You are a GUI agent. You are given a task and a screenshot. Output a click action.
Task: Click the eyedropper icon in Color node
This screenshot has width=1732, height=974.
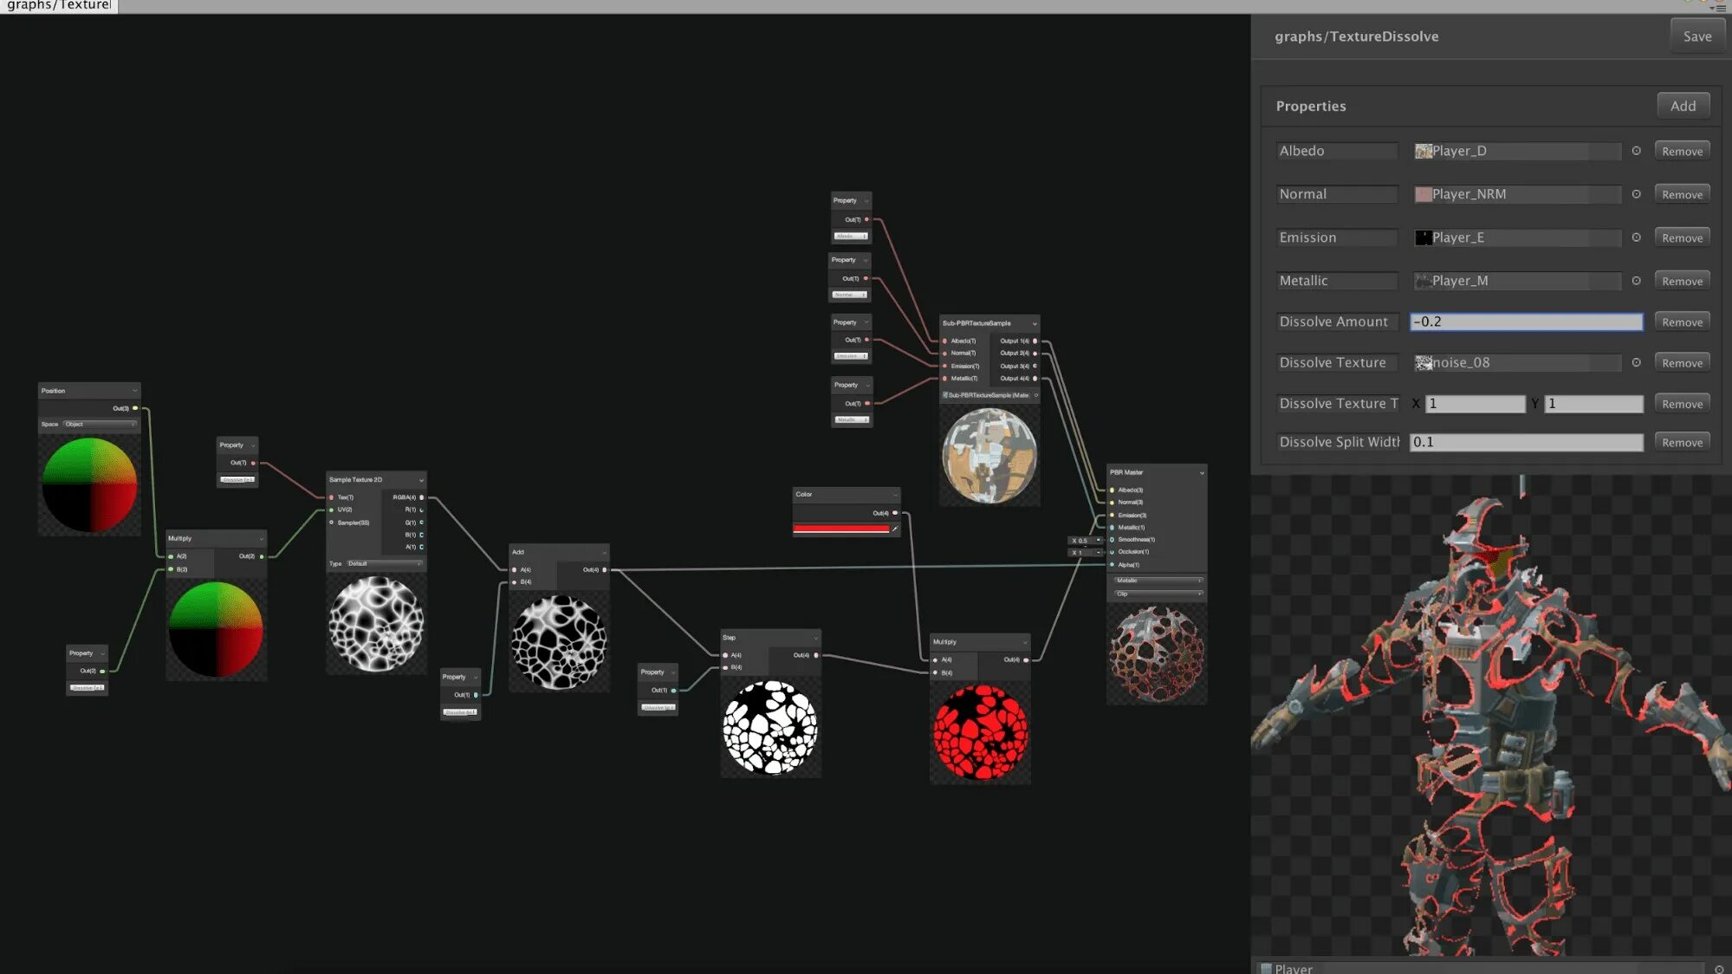point(895,529)
